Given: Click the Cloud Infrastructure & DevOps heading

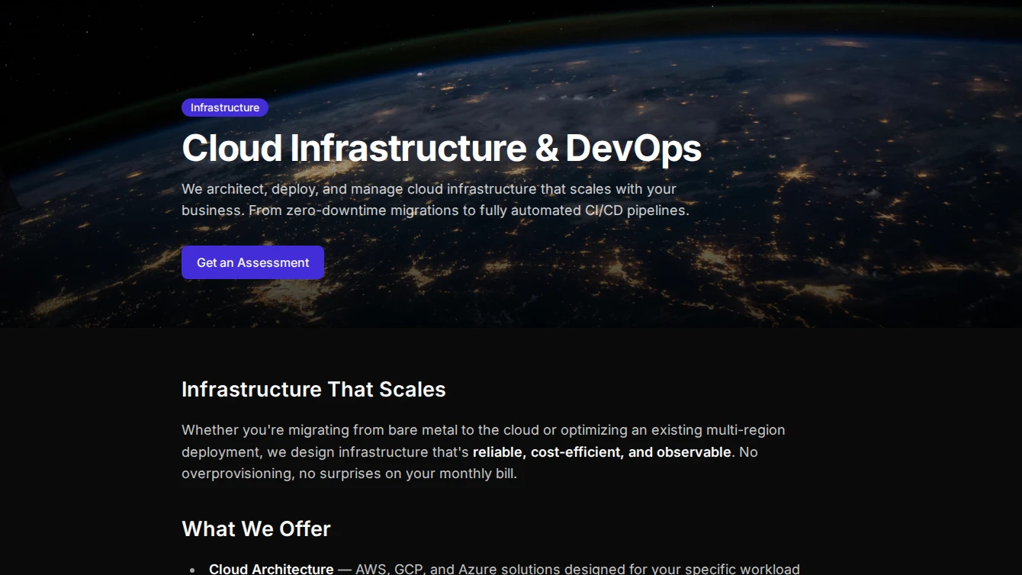Looking at the screenshot, I should tap(441, 149).
